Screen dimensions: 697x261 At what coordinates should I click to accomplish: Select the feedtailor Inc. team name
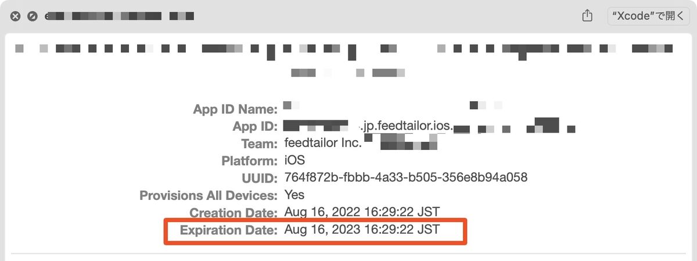tap(324, 142)
